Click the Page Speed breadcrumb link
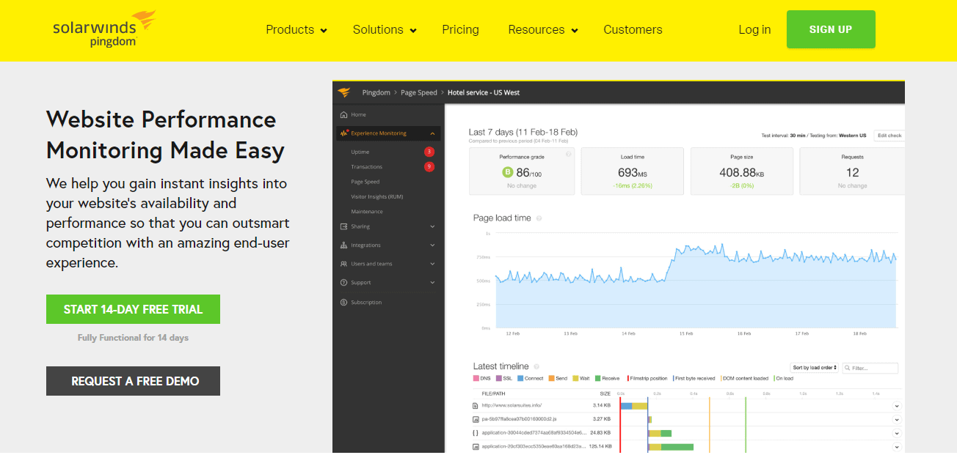 pyautogui.click(x=418, y=92)
